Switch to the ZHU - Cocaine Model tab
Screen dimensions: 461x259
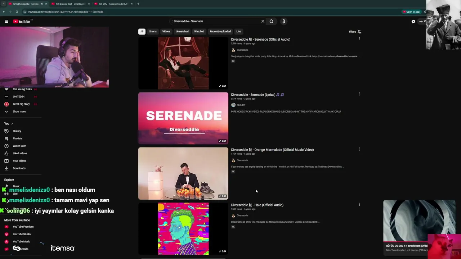click(x=113, y=4)
